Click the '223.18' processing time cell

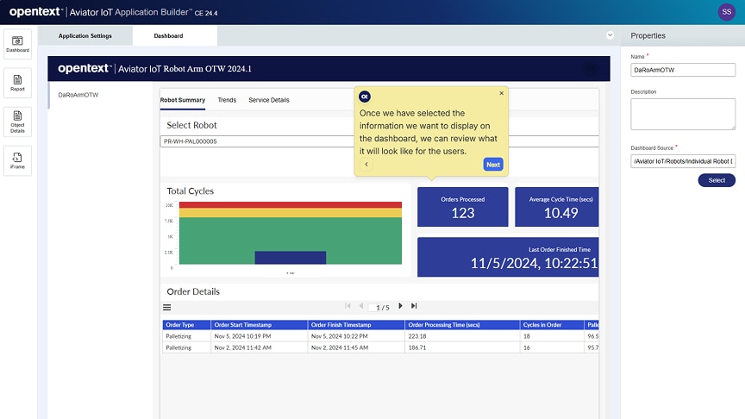pyautogui.click(x=462, y=336)
